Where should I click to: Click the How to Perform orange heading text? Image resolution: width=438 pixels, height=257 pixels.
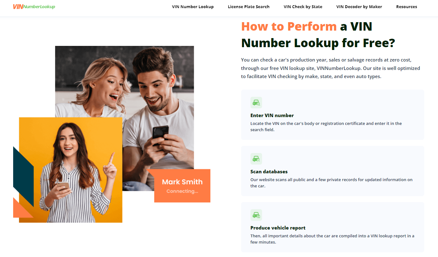[x=289, y=27]
